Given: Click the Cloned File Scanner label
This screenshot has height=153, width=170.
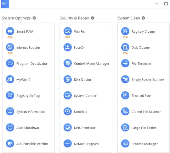Looking at the screenshot, I should 146,112.
